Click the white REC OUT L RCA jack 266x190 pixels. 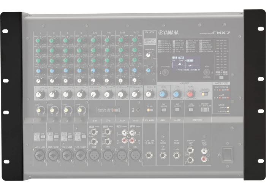(x=204, y=151)
